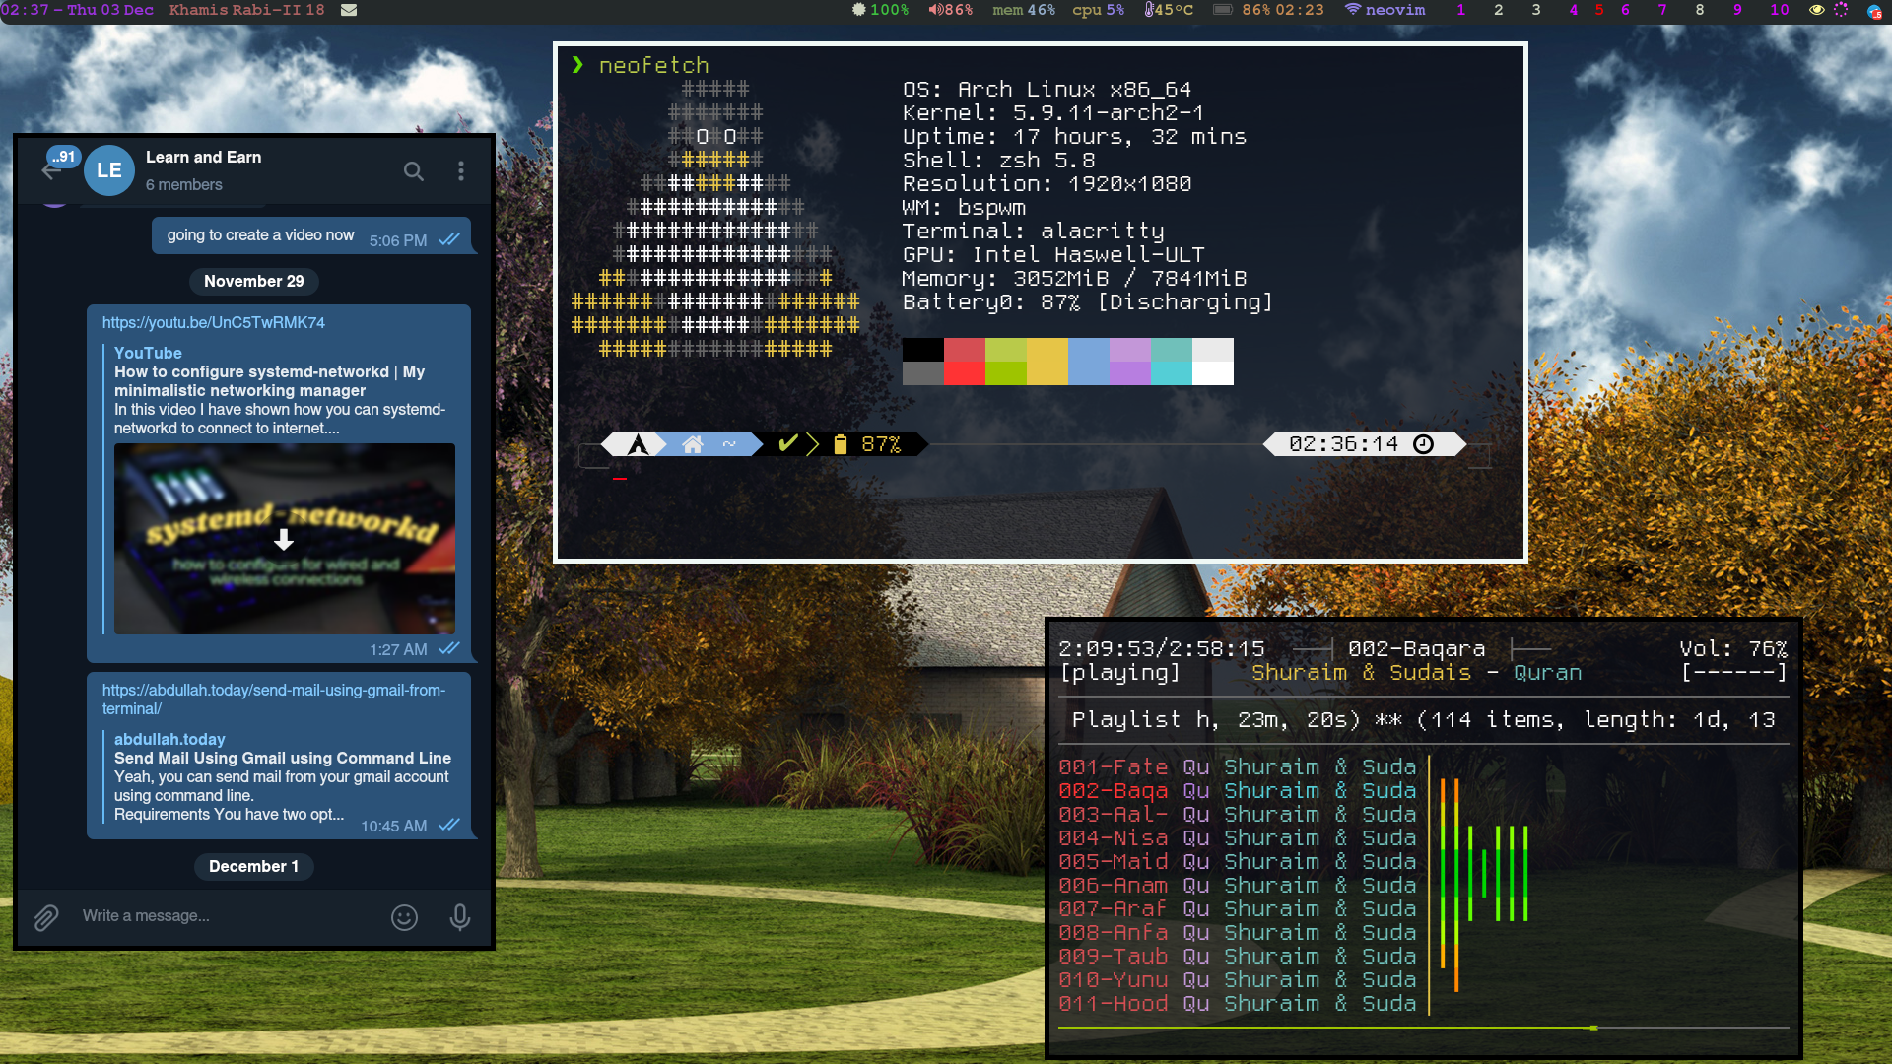Viewport: 1892px width, 1064px height.
Task: Switch to workspace 10 in top bar
Action: tap(1779, 10)
